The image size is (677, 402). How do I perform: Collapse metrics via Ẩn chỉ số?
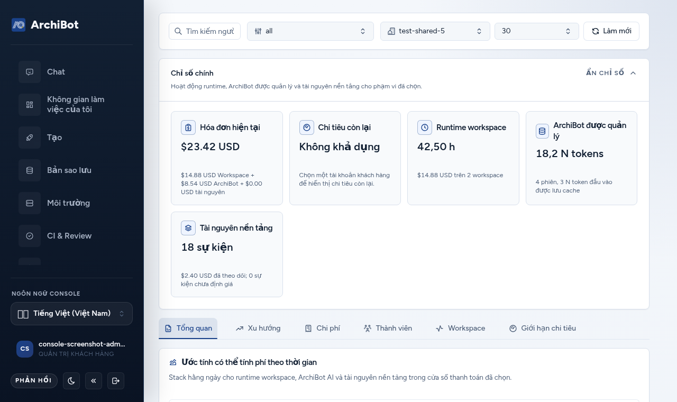(x=611, y=73)
